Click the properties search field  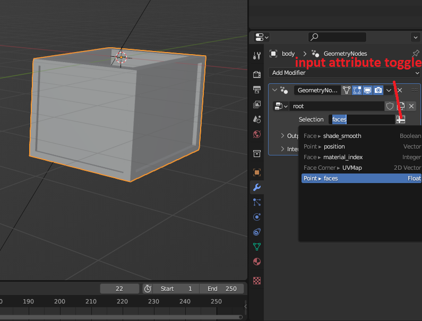(338, 37)
